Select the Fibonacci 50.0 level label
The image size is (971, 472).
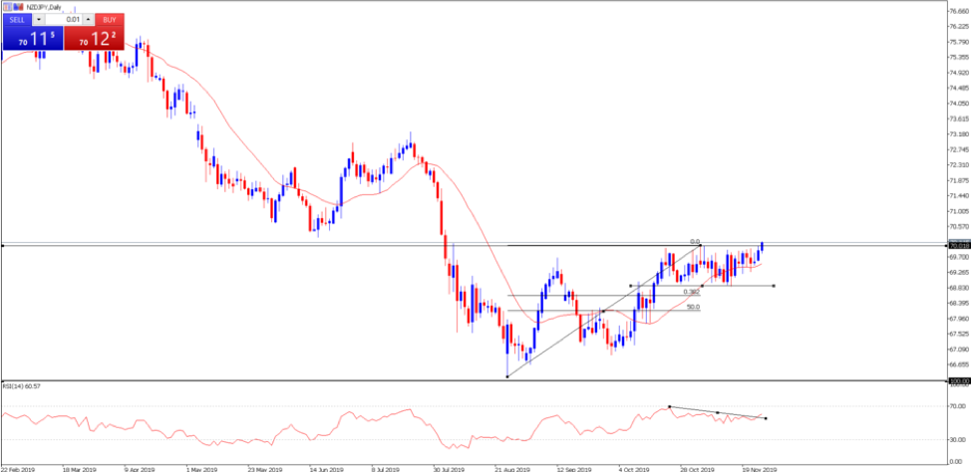693,307
